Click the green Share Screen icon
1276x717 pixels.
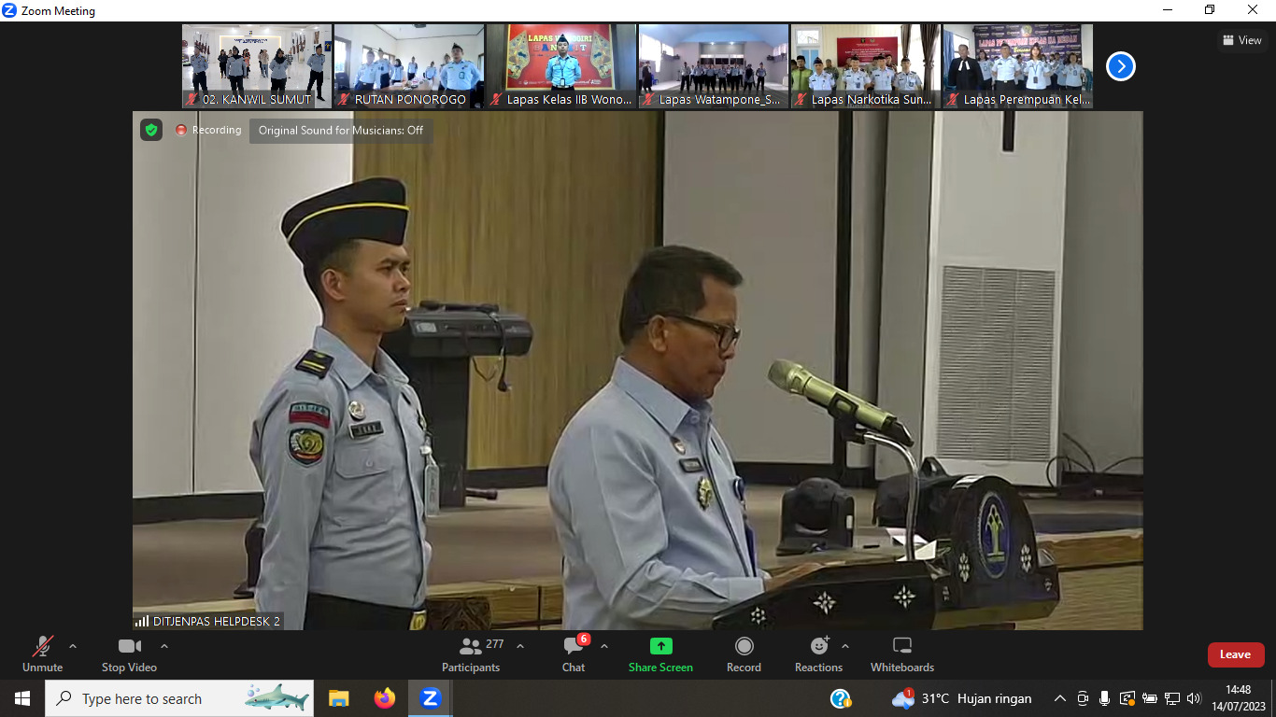tap(660, 646)
